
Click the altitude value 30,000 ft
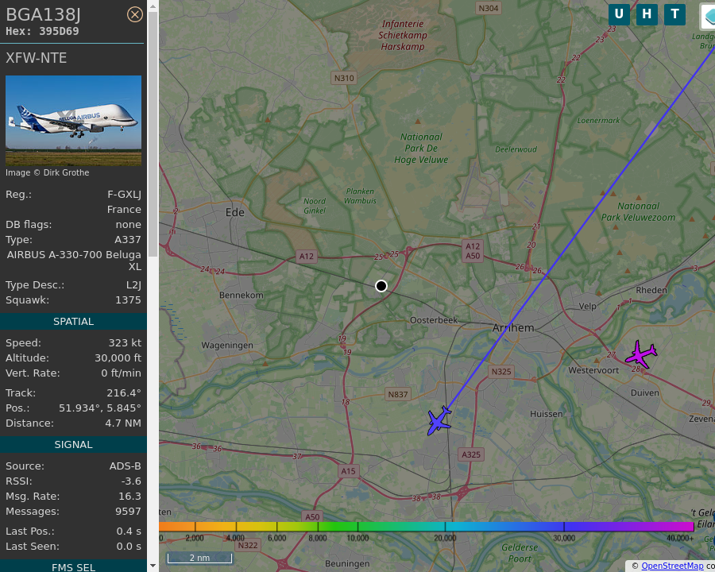[x=118, y=358]
